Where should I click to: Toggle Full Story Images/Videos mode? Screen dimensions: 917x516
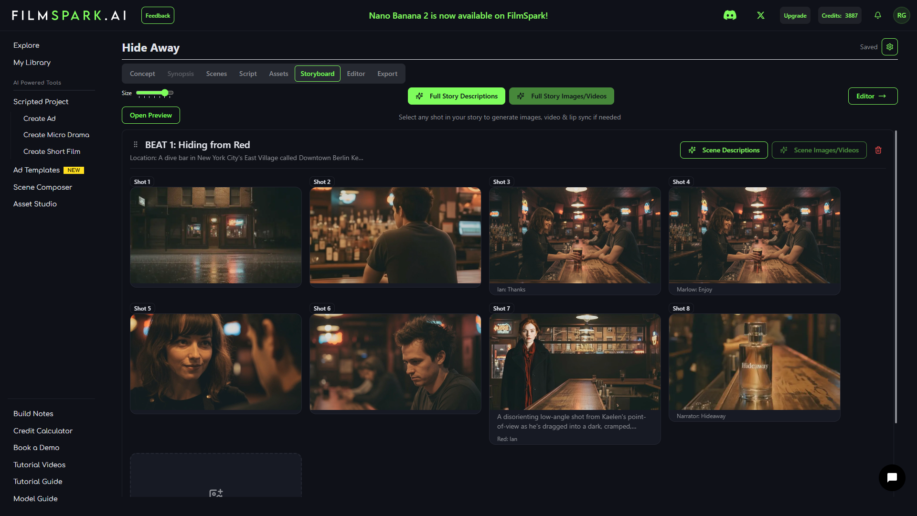pos(561,96)
